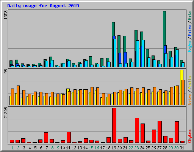Click the 'Hits' legend label

tap(190, 16)
